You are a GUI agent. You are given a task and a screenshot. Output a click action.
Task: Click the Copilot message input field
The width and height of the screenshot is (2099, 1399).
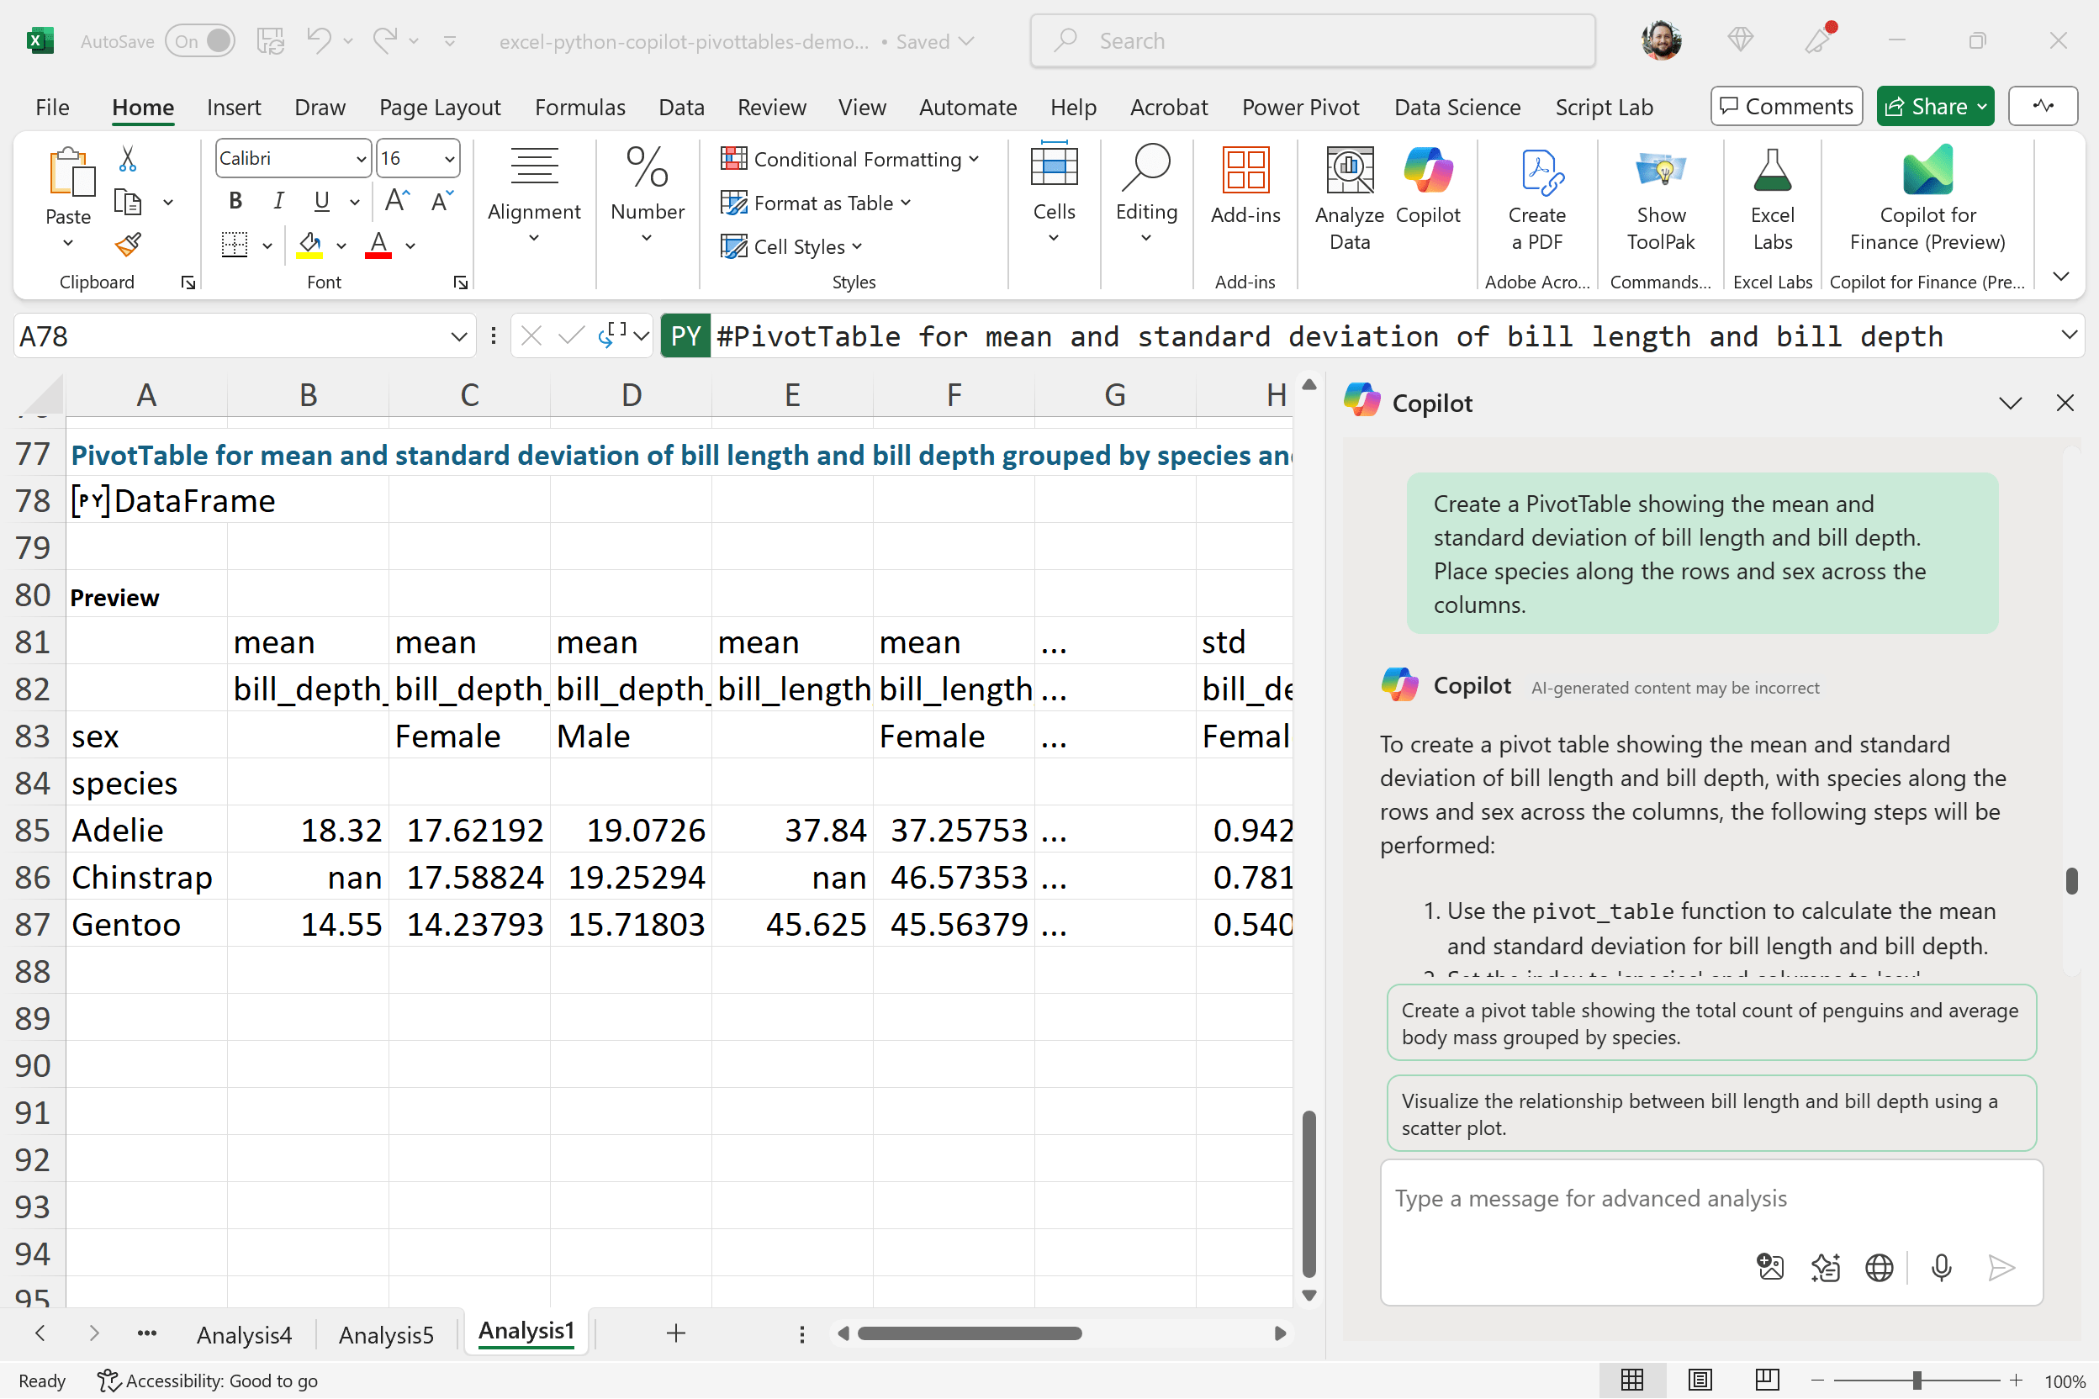click(1709, 1198)
